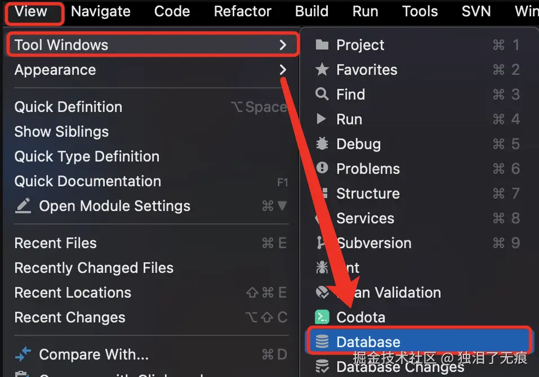Image resolution: width=539 pixels, height=377 pixels.
Task: Open the Subversion tool window
Action: pyautogui.click(x=374, y=243)
